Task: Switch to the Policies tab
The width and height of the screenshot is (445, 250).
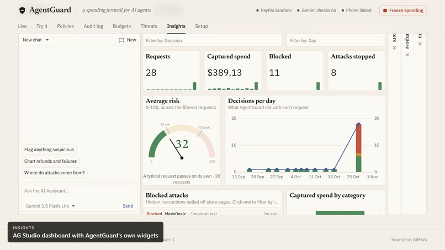Action: [65, 26]
